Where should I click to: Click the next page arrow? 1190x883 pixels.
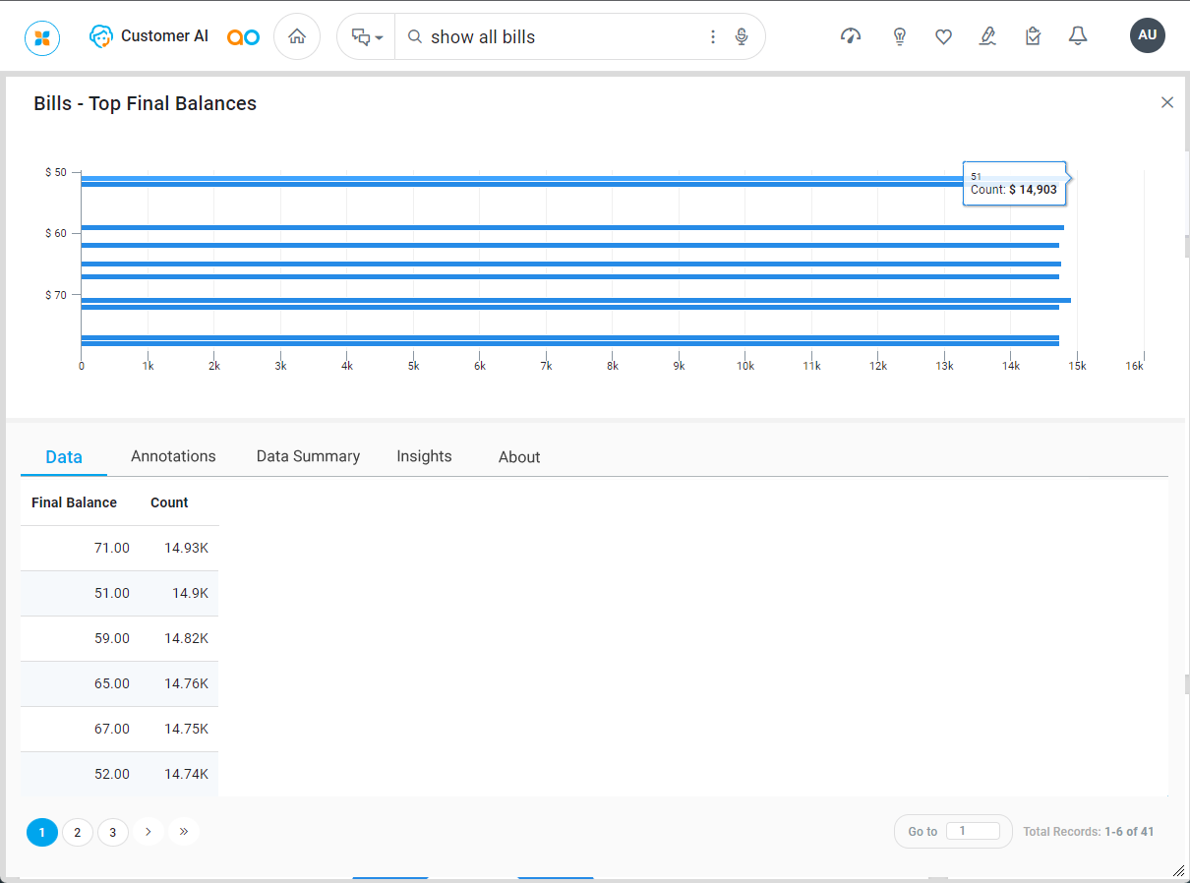pyautogui.click(x=149, y=832)
